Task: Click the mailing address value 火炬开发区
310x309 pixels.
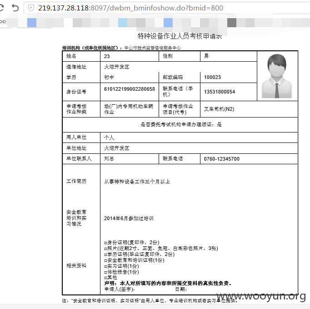Action: (117, 67)
